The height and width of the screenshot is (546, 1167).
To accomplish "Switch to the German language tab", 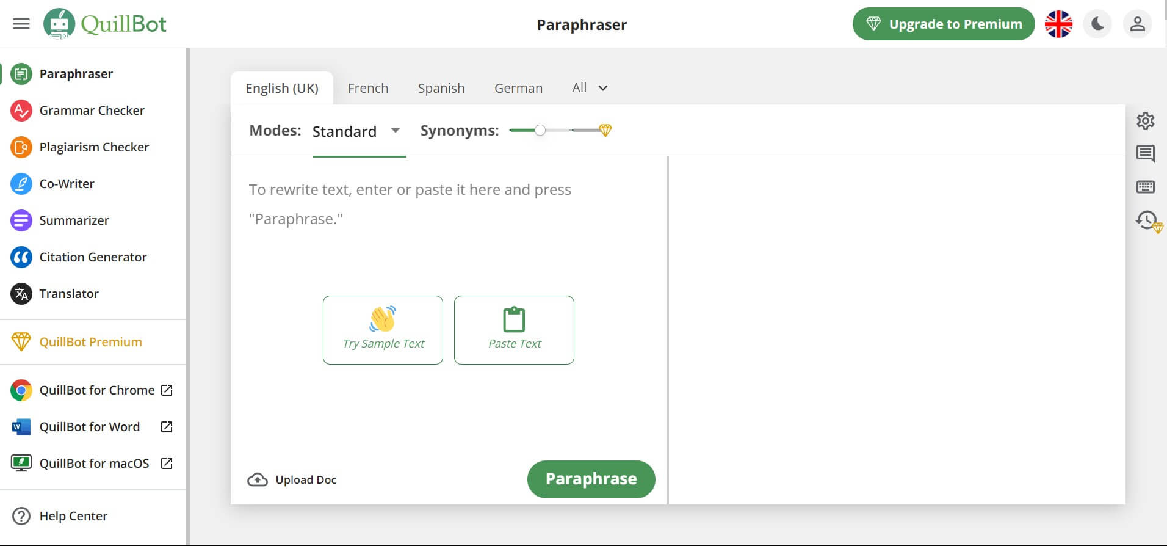I will pos(518,88).
